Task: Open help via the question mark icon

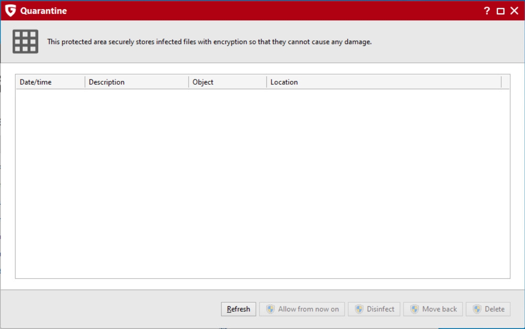Action: (x=486, y=11)
